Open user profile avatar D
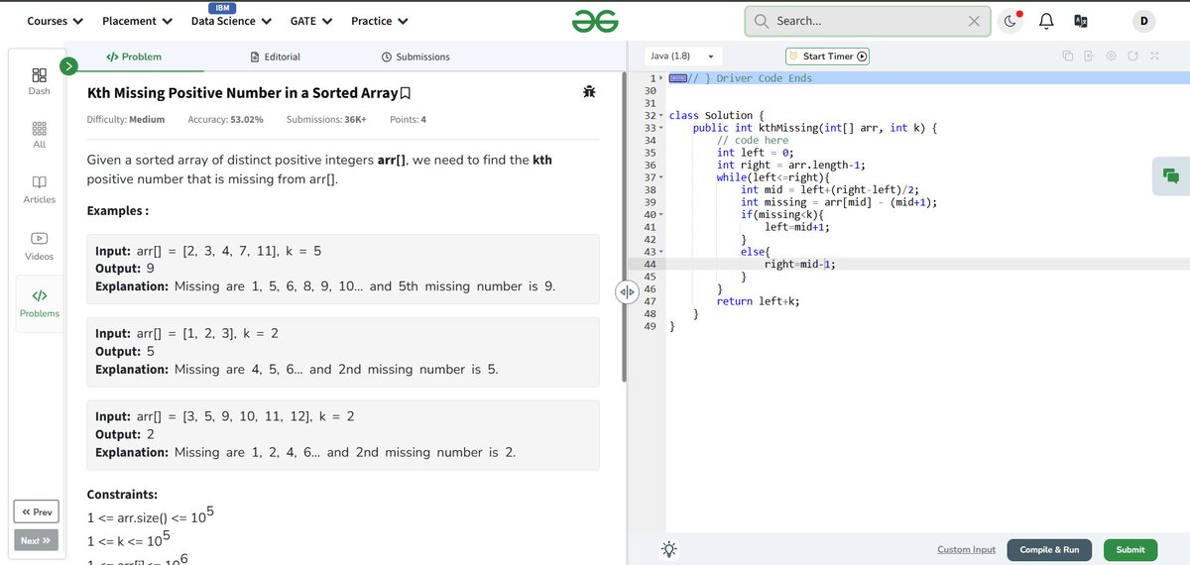 1143,21
